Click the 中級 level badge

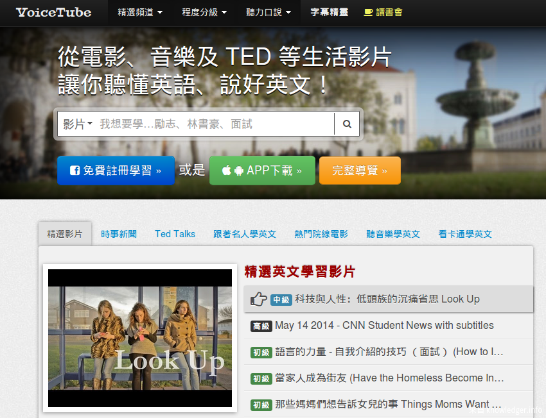click(281, 299)
